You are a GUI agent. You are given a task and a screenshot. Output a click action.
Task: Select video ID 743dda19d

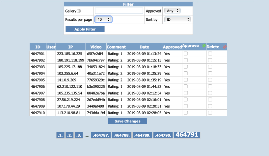[96, 113]
